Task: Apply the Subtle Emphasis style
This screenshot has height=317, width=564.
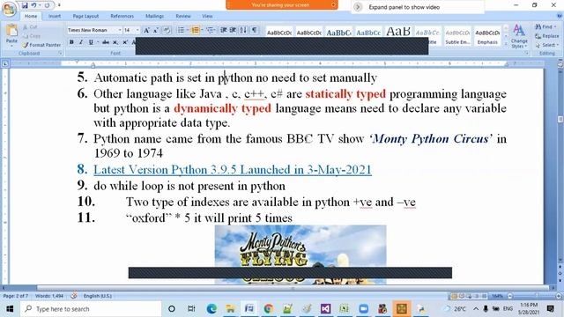Action: (x=457, y=36)
